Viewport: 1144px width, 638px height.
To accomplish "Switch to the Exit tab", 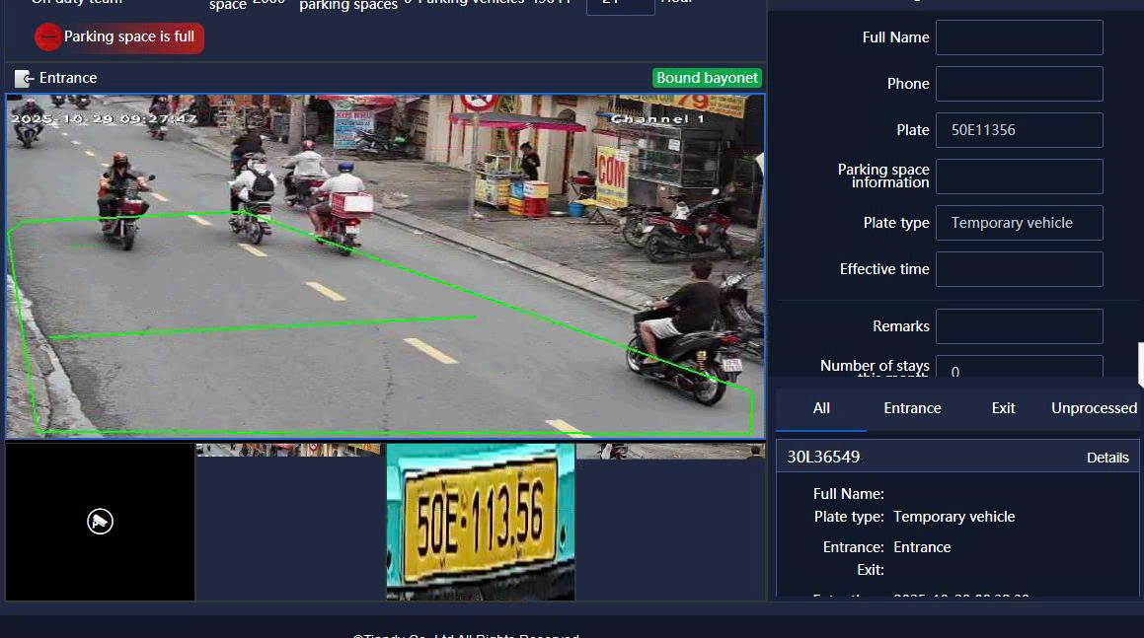I will [x=1003, y=407].
